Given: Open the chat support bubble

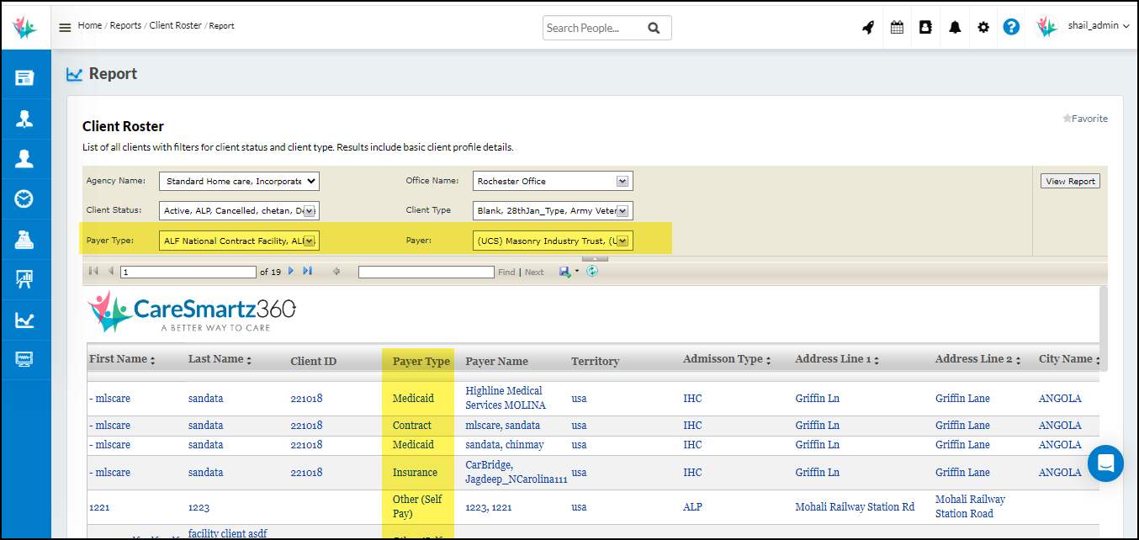Looking at the screenshot, I should coord(1105,463).
